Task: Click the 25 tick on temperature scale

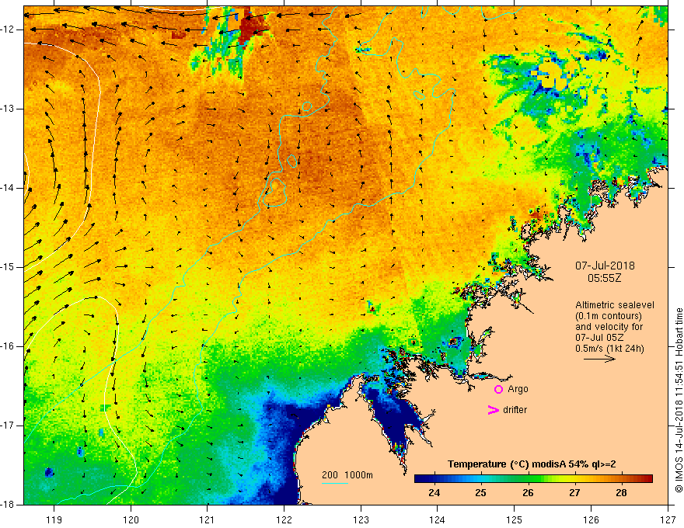Action: 480,493
